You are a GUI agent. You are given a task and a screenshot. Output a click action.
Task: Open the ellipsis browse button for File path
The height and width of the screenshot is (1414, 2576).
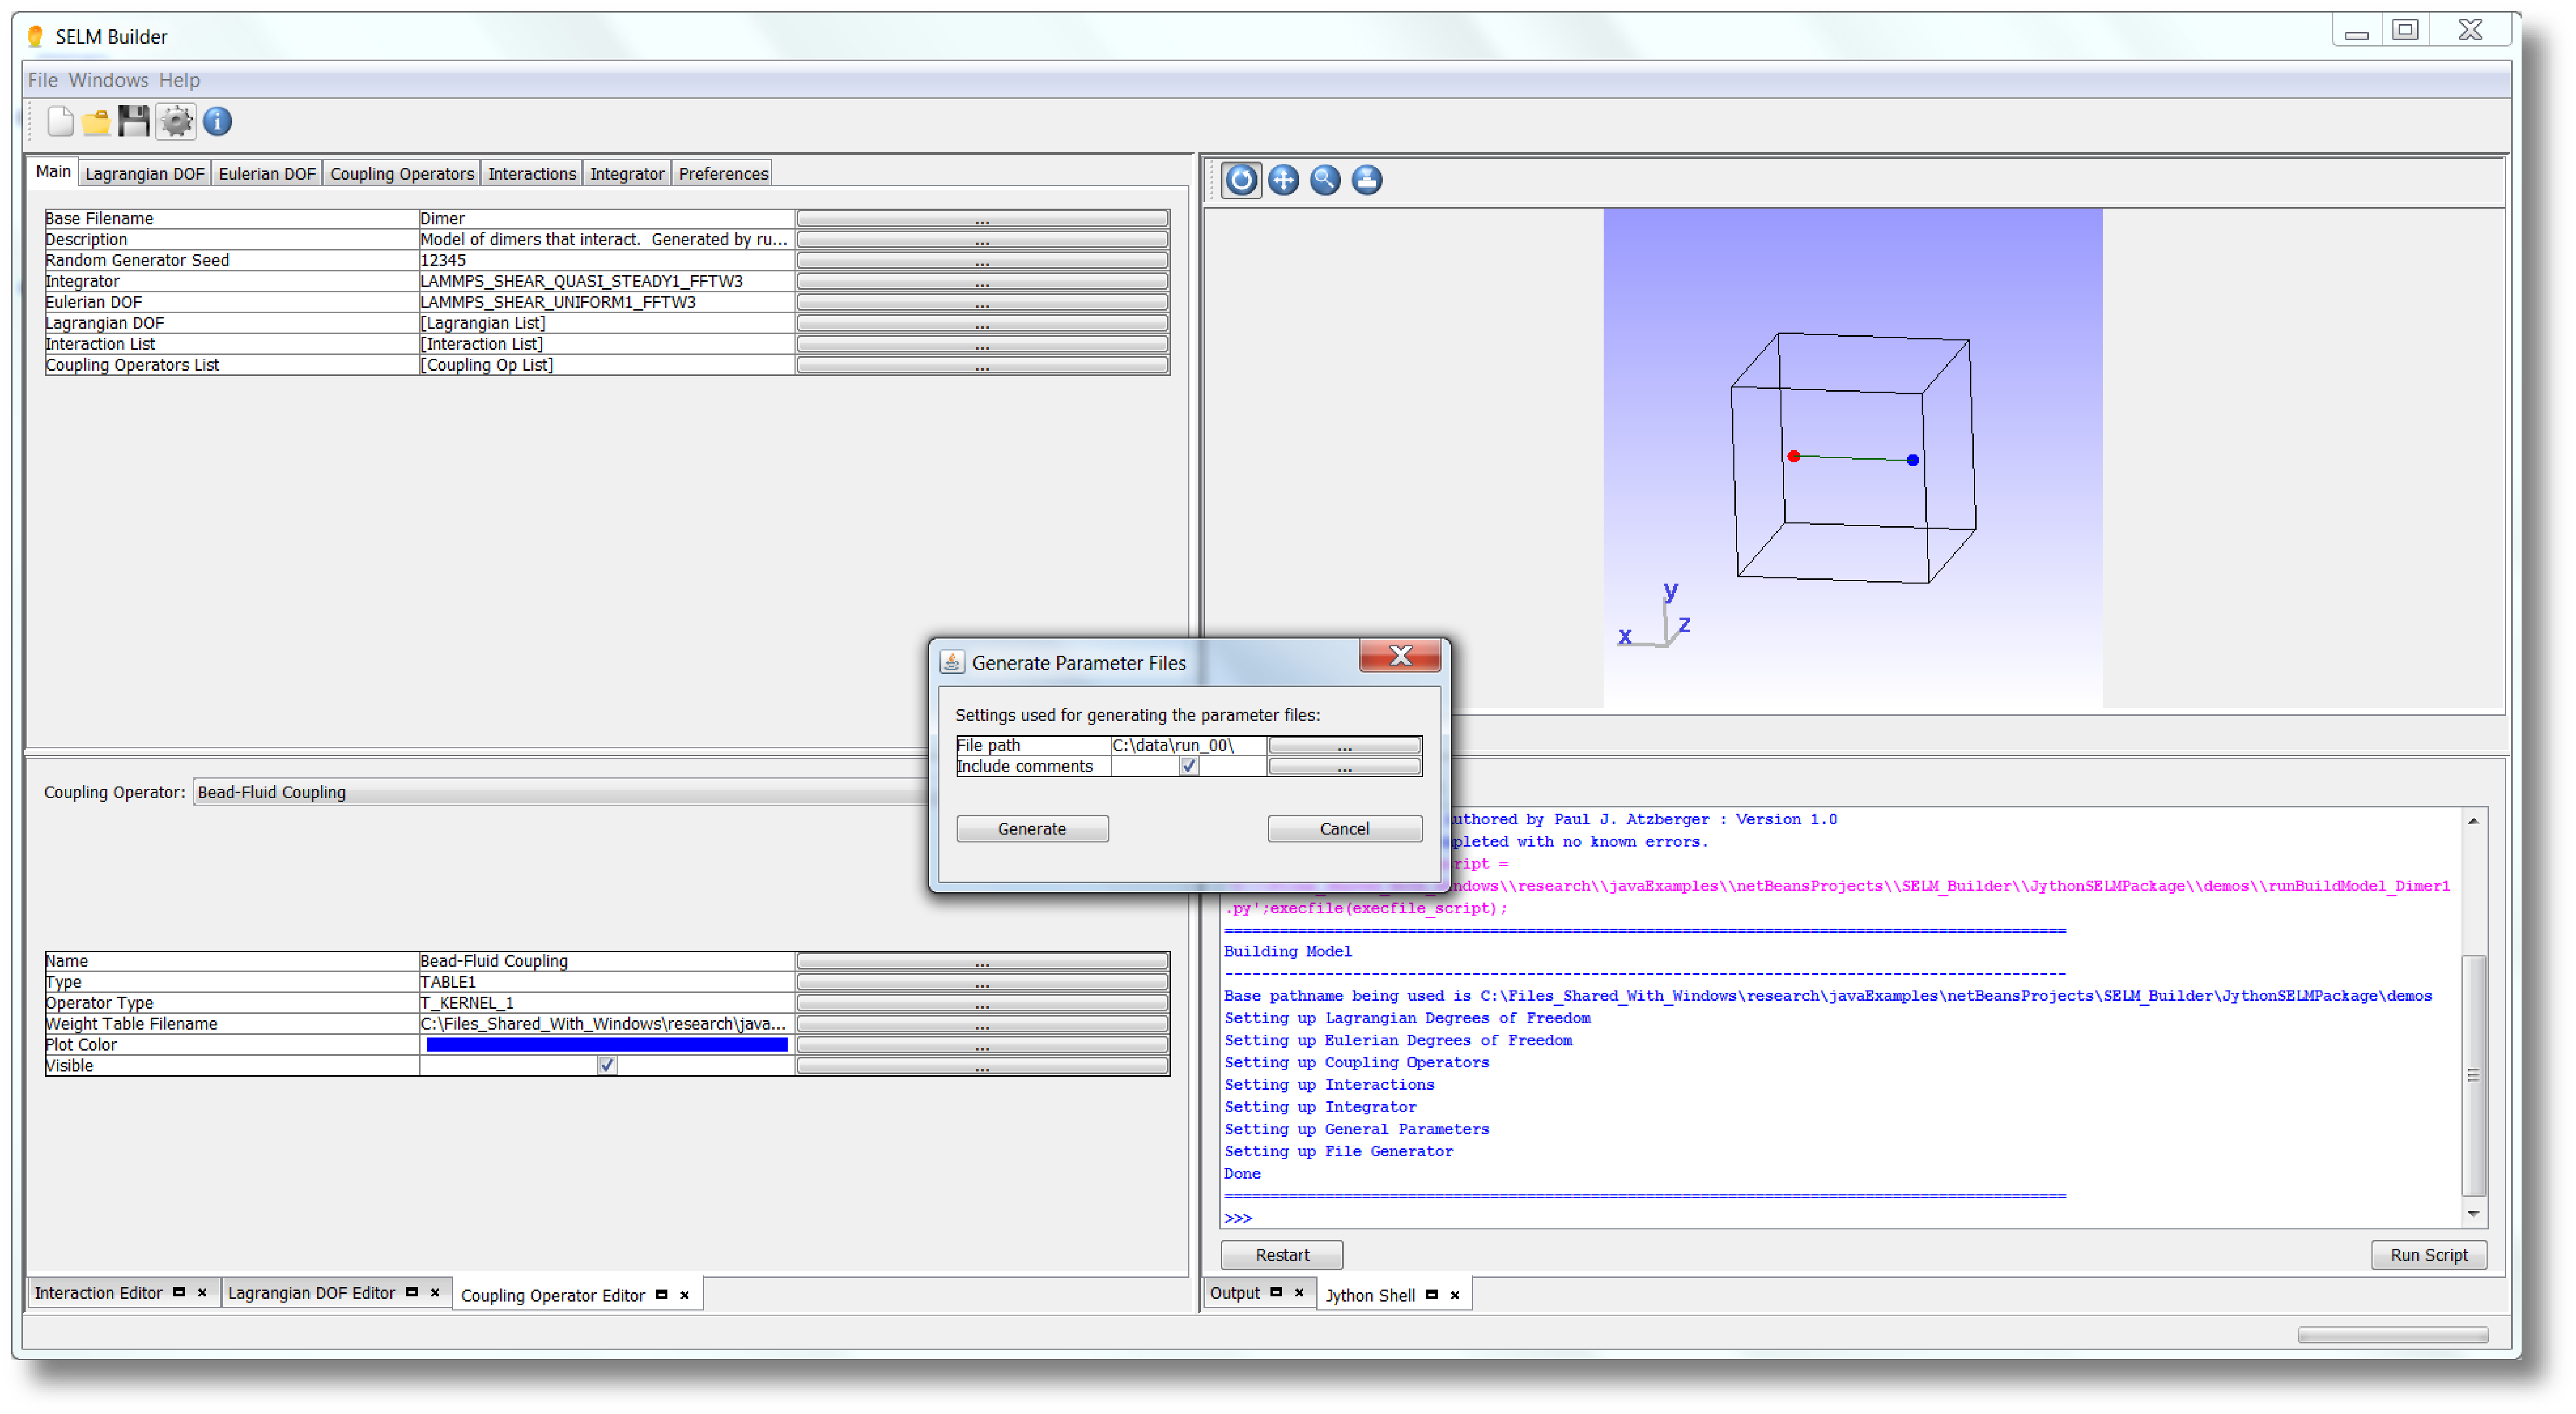tap(1344, 746)
